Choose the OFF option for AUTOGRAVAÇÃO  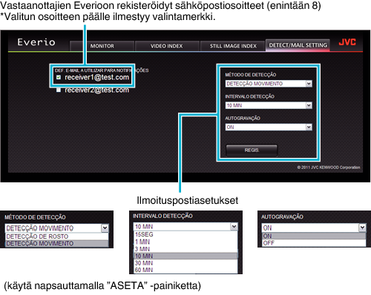tap(314, 243)
